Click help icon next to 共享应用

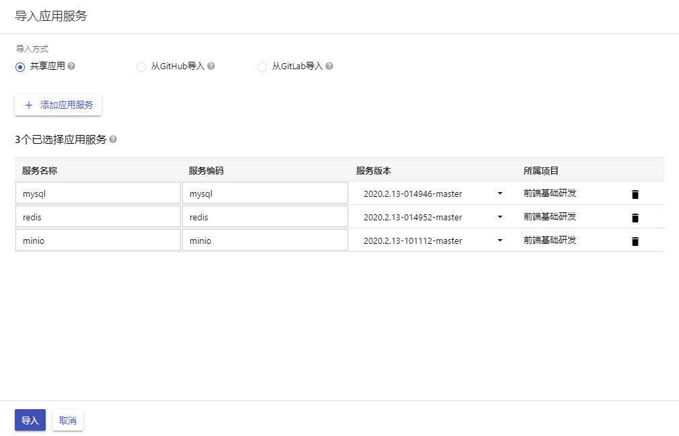(71, 67)
